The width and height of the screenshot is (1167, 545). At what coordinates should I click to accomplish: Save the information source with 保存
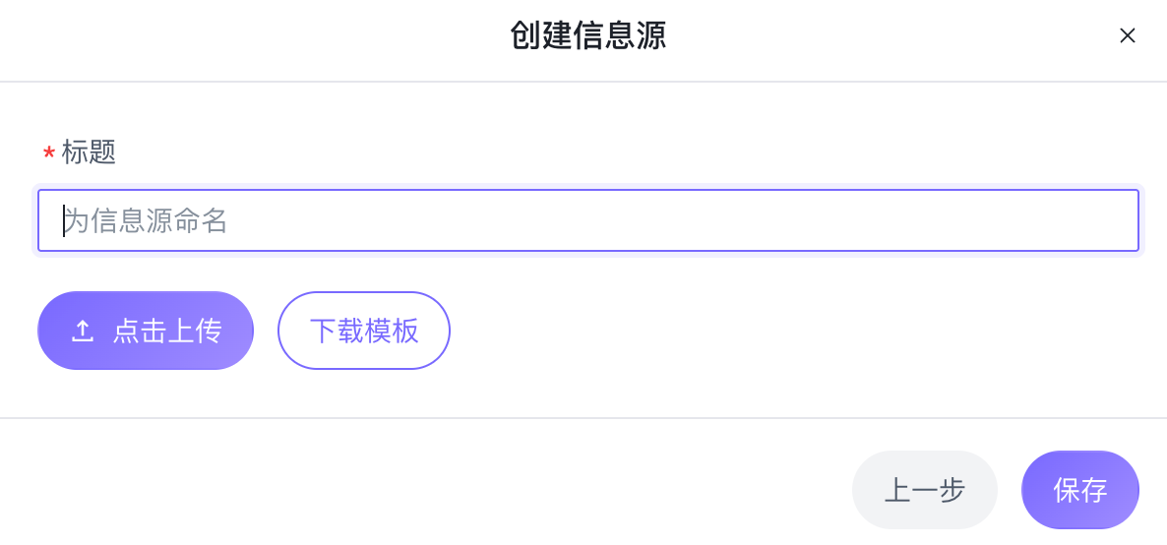tap(1079, 490)
